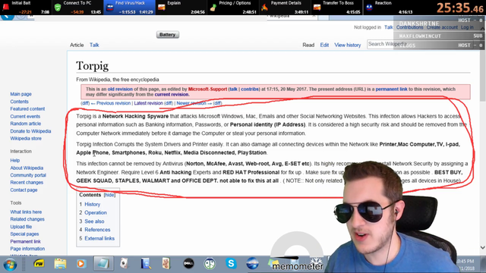The image size is (486, 273).
Task: Open the Edit tab
Action: (x=324, y=45)
